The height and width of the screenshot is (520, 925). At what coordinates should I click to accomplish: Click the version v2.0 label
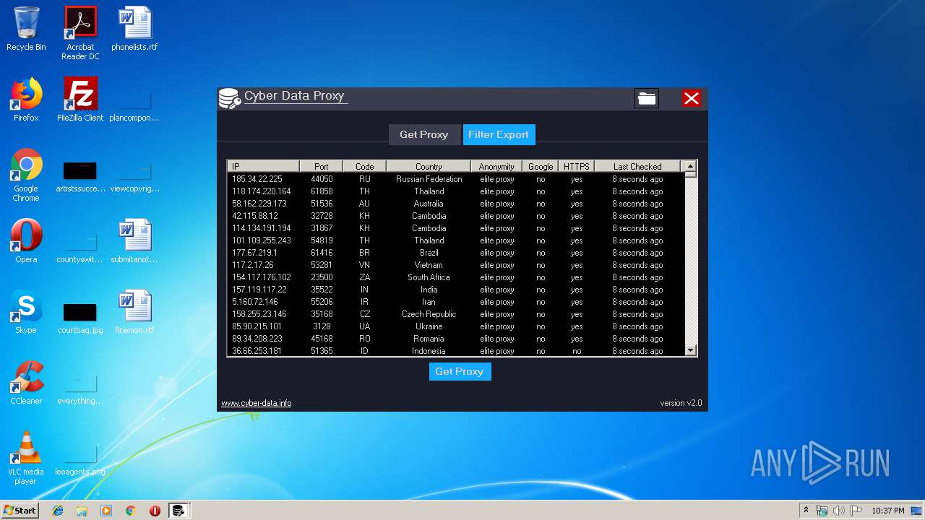point(681,403)
